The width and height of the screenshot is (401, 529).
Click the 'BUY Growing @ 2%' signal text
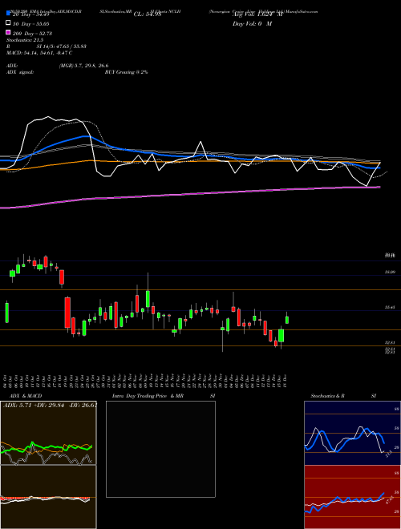[x=126, y=72]
